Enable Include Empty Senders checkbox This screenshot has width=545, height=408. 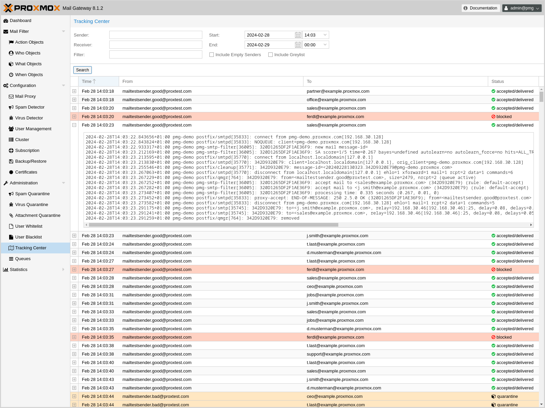tap(212, 55)
